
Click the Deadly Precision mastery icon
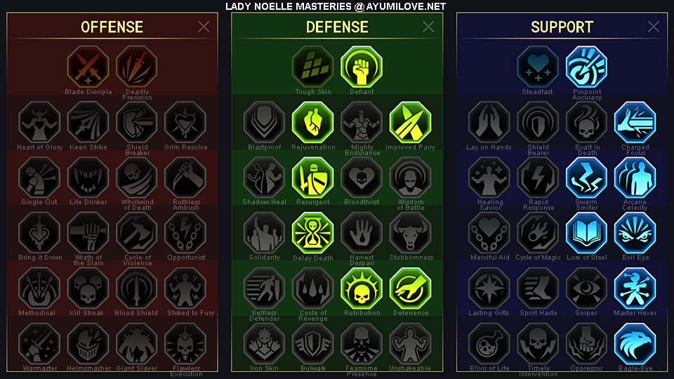[x=137, y=67]
